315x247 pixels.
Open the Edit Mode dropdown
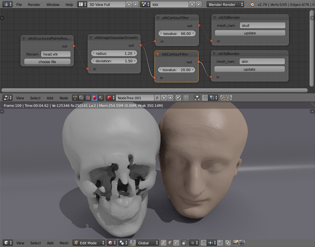89,243
